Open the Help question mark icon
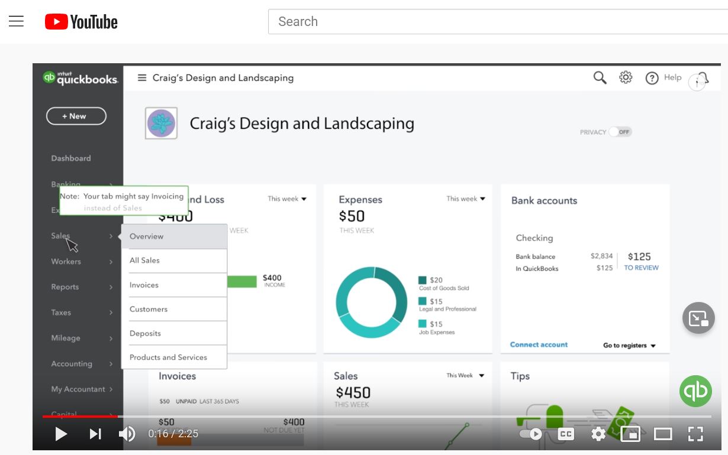This screenshot has width=728, height=455. pyautogui.click(x=652, y=78)
